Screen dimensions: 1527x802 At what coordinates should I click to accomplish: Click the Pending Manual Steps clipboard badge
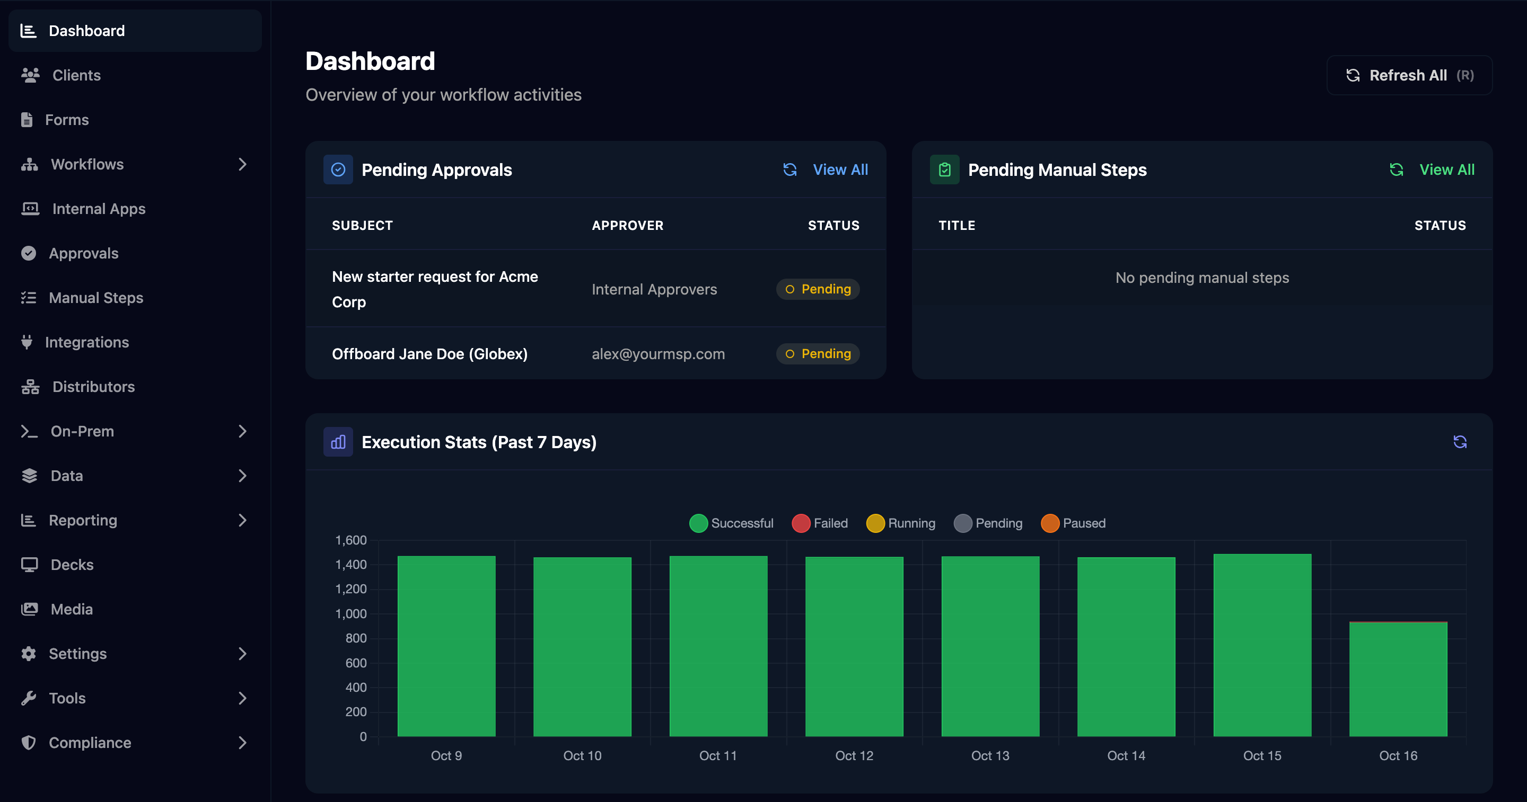pos(944,170)
